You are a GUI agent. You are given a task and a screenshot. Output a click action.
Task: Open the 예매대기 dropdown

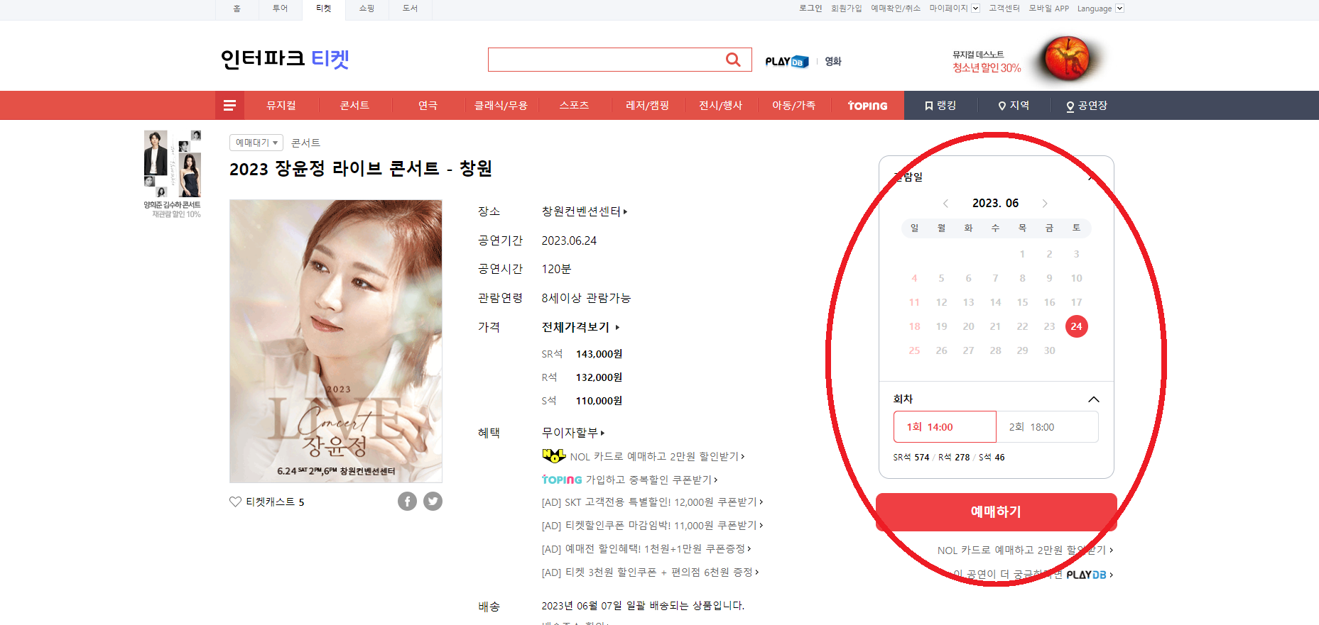tap(256, 143)
